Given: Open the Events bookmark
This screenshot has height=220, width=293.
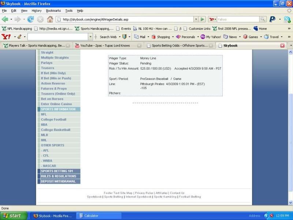Looking at the screenshot, I should click(x=123, y=29).
